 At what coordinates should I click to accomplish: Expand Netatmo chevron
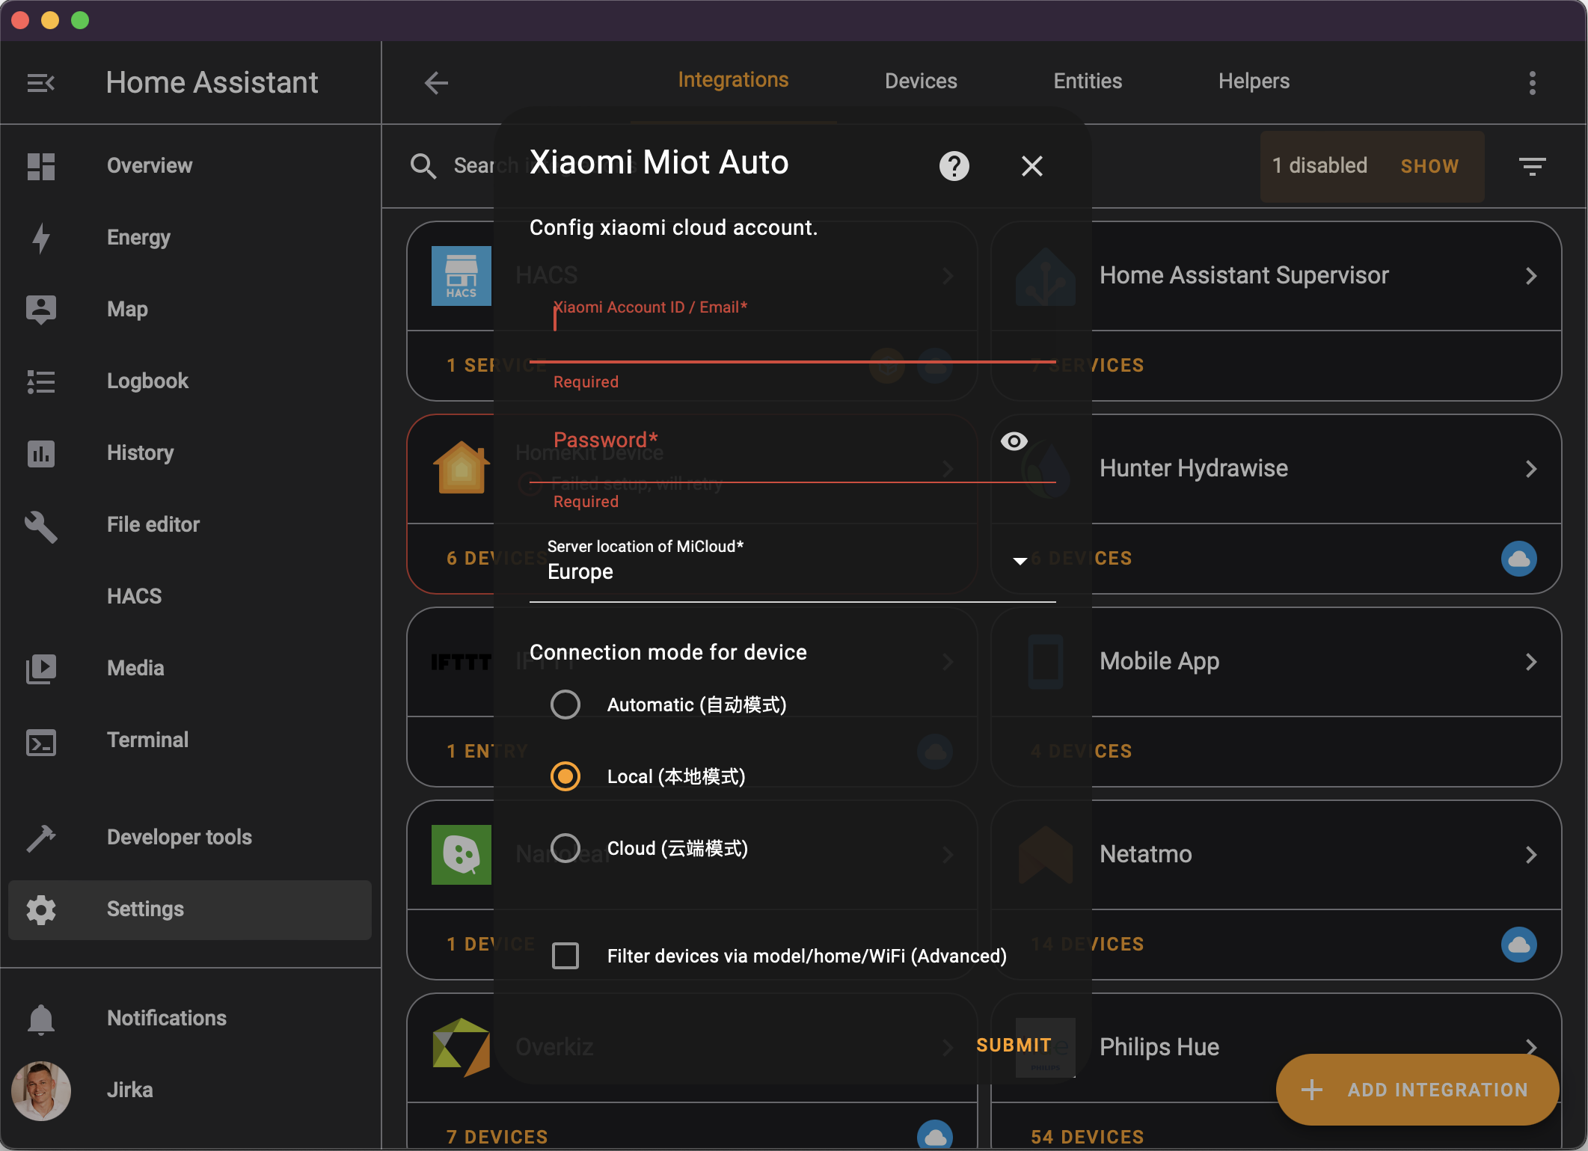tap(1530, 854)
